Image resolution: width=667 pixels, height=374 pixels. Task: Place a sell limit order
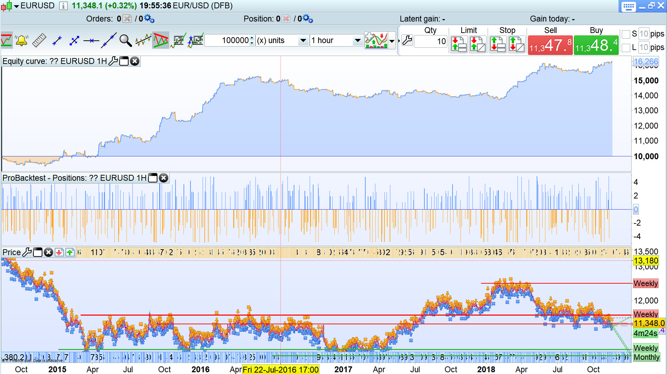pos(459,44)
